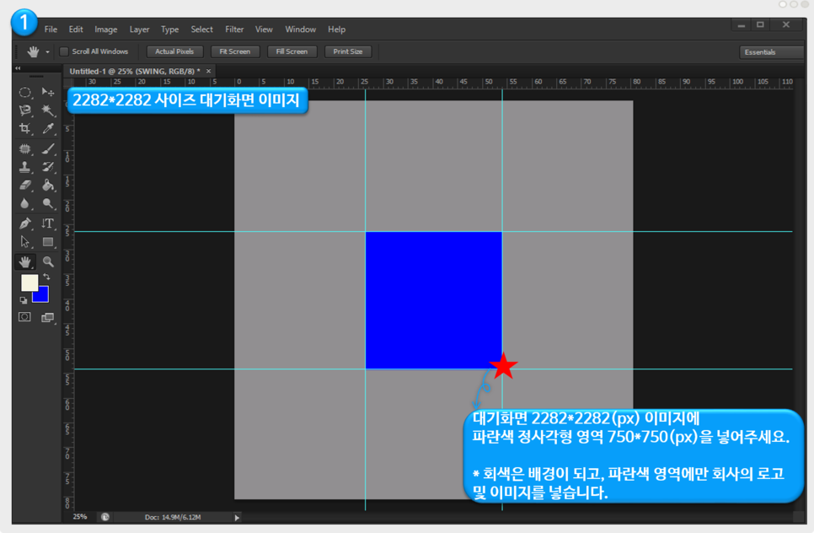The height and width of the screenshot is (533, 814).
Task: Open the Essentials workspace dropdown
Action: point(770,52)
